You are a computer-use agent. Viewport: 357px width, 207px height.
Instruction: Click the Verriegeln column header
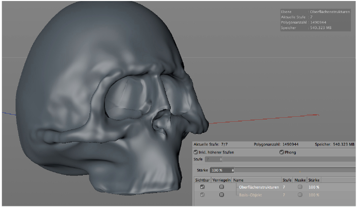(x=221, y=179)
